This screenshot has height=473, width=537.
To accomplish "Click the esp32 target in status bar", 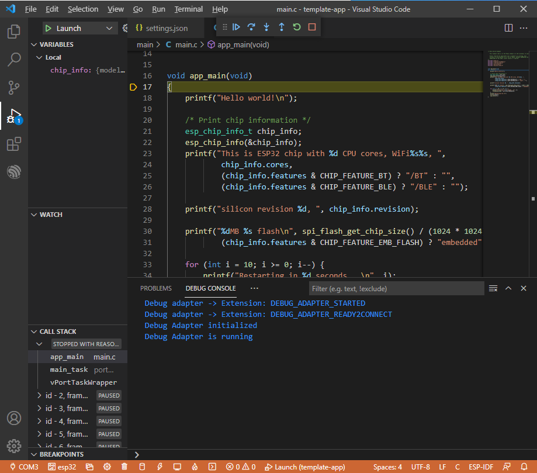I will [x=62, y=467].
